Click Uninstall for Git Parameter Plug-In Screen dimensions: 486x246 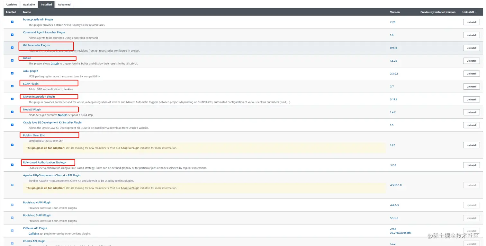tap(472, 48)
